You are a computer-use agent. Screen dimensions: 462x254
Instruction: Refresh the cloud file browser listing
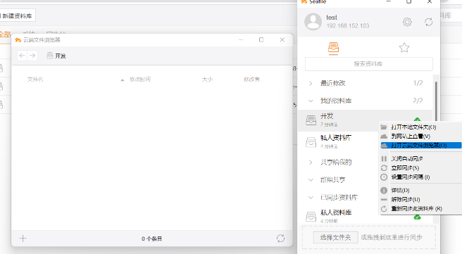click(x=280, y=238)
